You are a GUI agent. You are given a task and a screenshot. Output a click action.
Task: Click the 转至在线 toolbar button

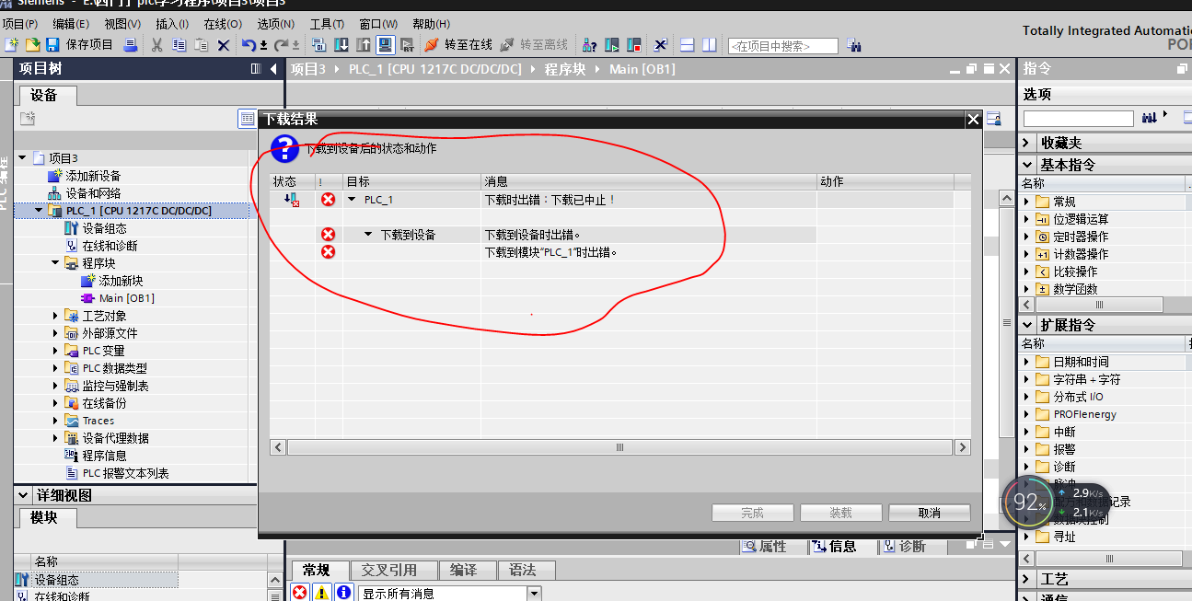click(457, 45)
